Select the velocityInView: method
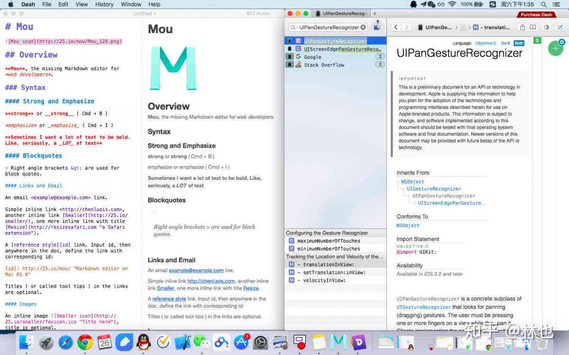 (336, 281)
